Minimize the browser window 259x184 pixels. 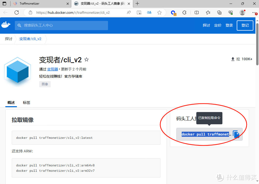pos(231,4)
